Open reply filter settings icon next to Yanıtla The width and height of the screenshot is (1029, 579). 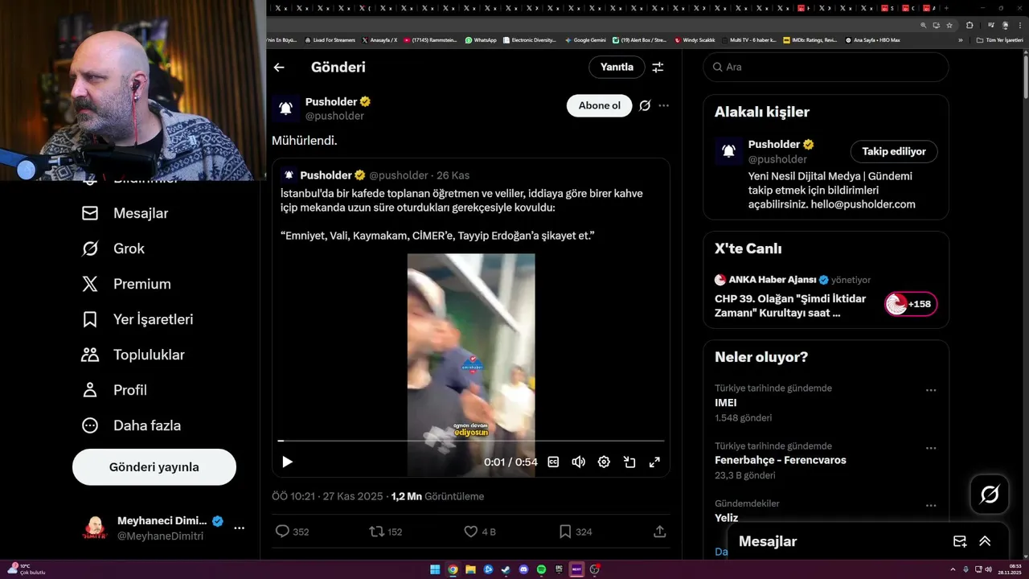point(658,68)
